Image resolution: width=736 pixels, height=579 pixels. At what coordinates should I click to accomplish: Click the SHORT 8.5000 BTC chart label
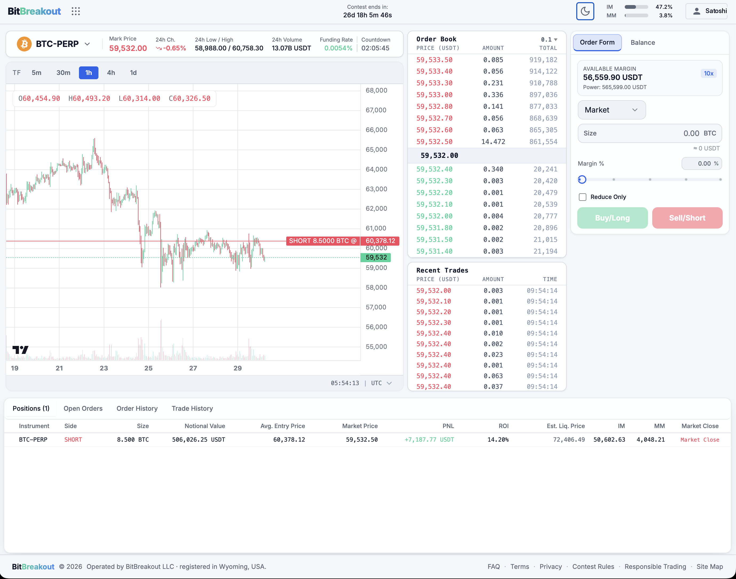[323, 241]
